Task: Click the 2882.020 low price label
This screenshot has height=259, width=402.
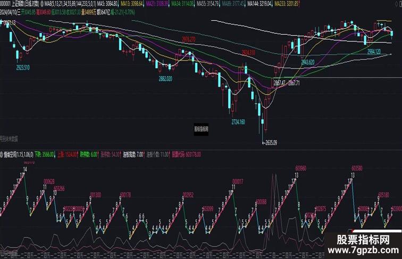Action: (165, 79)
